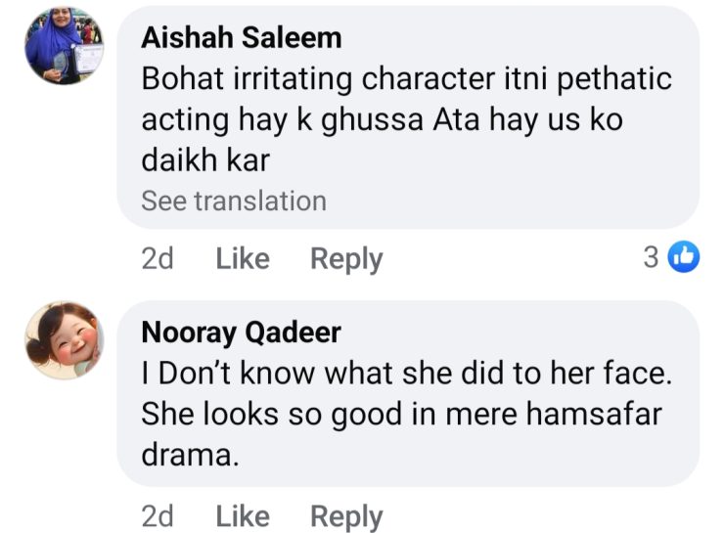Click See translation under Aishah's comment
The height and width of the screenshot is (533, 724).
click(x=234, y=201)
